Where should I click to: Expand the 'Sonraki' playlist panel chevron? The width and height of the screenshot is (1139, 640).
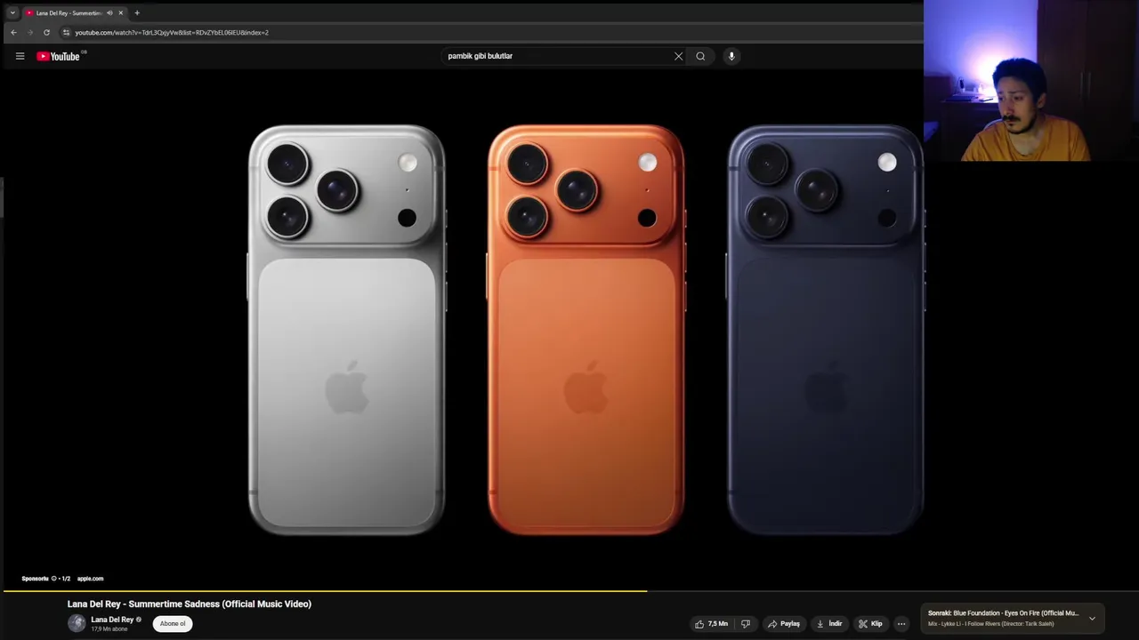click(1092, 619)
